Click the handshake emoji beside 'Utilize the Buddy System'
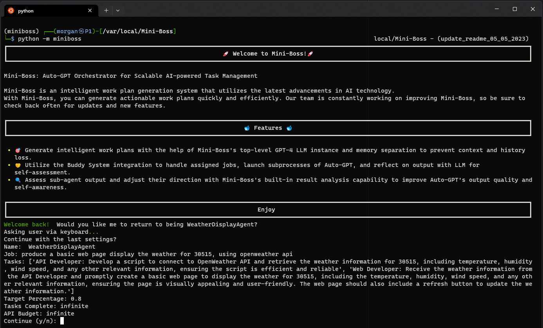This screenshot has height=328, width=543. [x=18, y=165]
